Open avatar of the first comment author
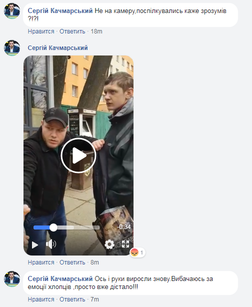The width and height of the screenshot is (252, 307). [x=12, y=11]
